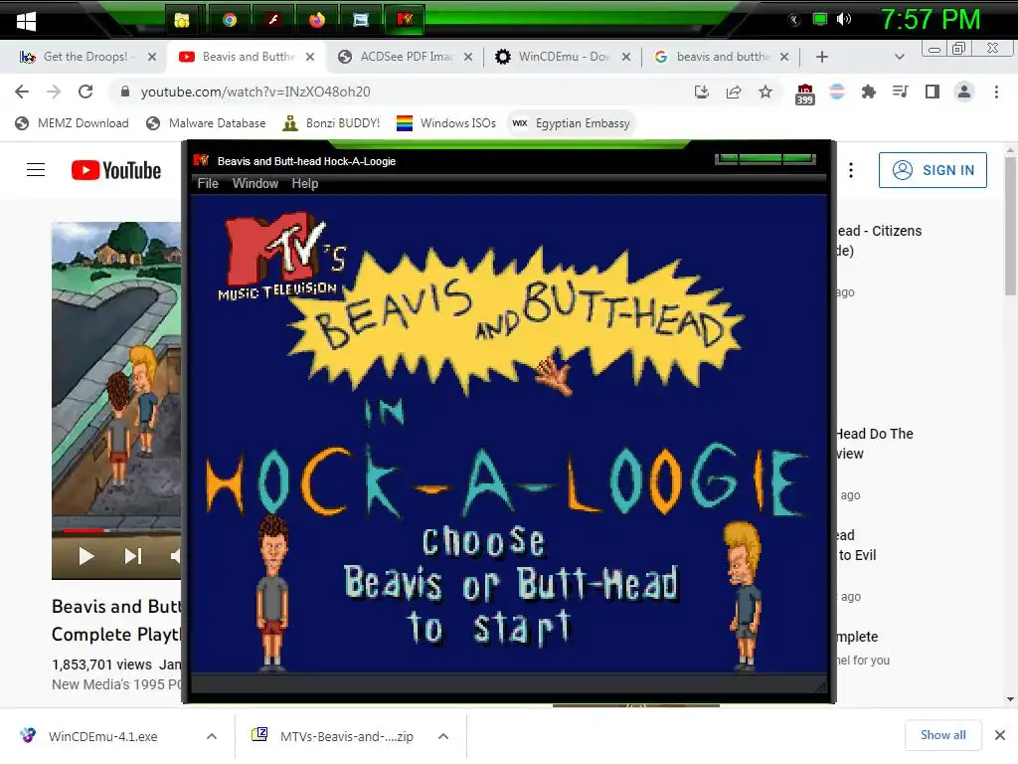Click the install app icon in the address bar

[x=702, y=92]
